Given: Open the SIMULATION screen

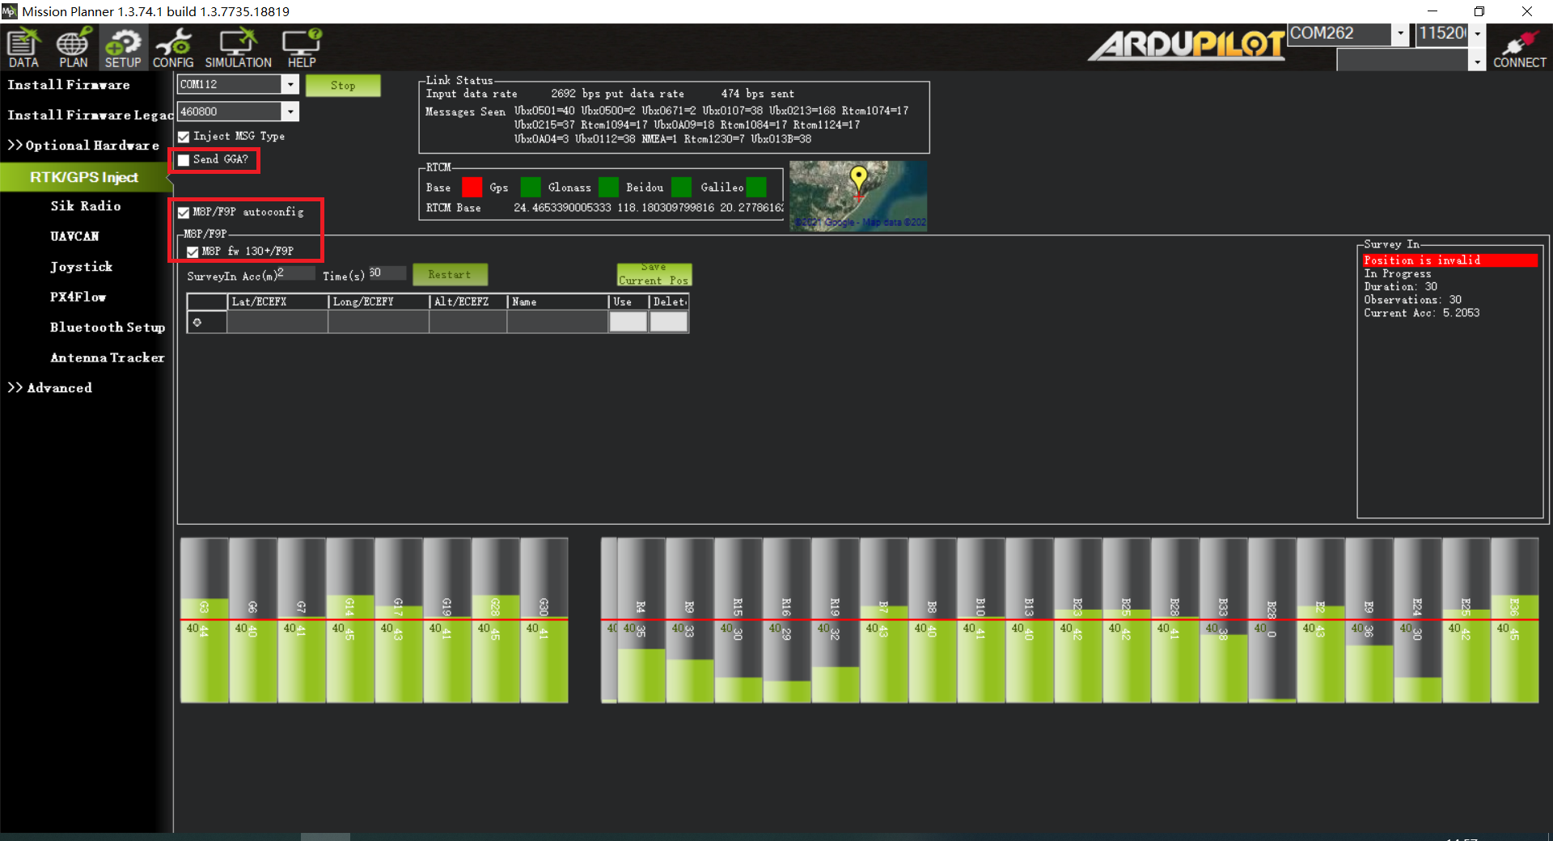Looking at the screenshot, I should point(238,48).
